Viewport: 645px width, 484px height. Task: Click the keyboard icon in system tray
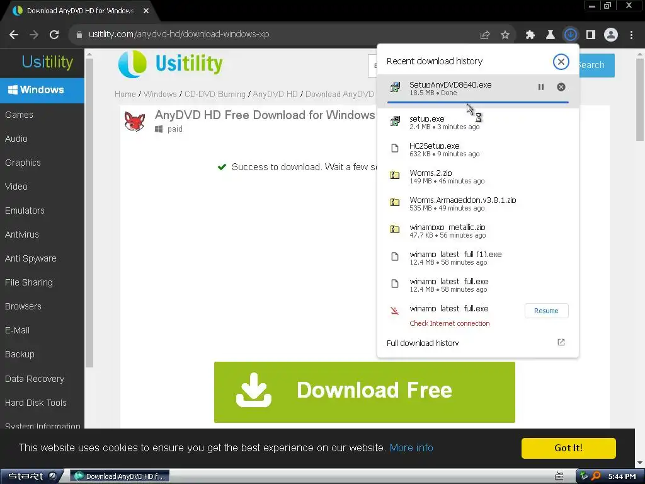pos(559,476)
